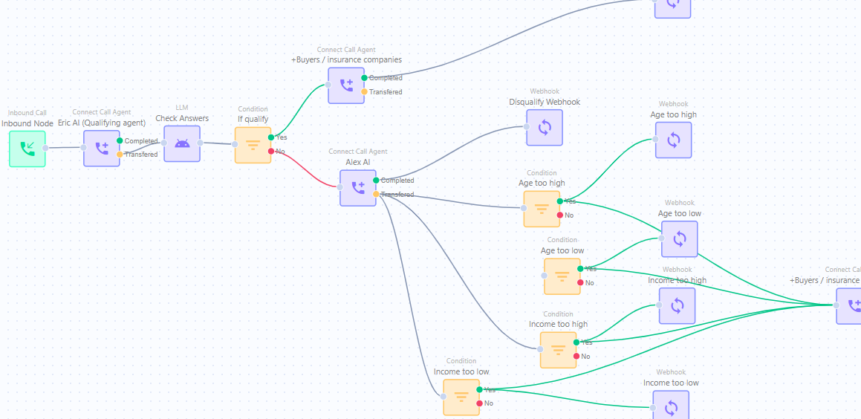The image size is (861, 419).
Task: Click the No port of Age too low condition
Action: (x=580, y=283)
